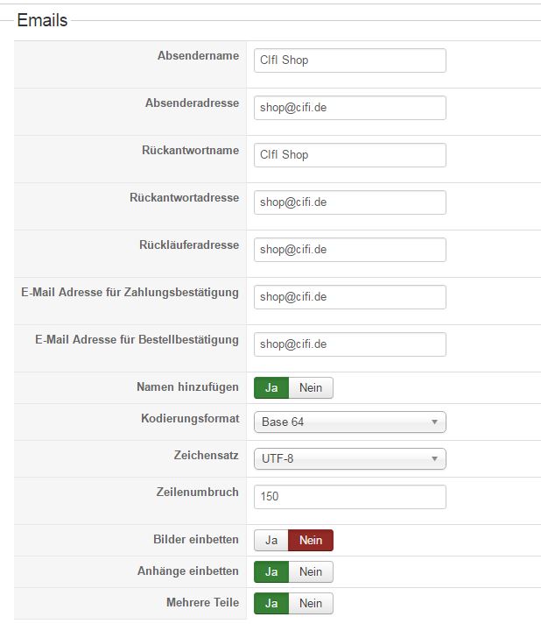Click the Zeilenumbruch field showing 150

pos(349,497)
